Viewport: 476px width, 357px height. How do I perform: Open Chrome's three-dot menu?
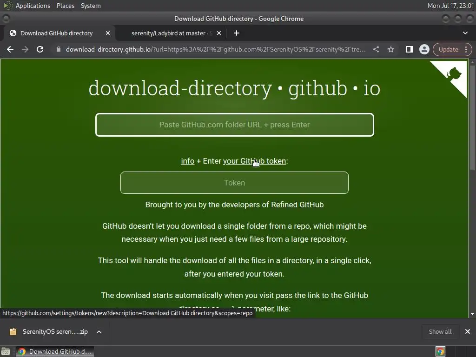pos(466,49)
